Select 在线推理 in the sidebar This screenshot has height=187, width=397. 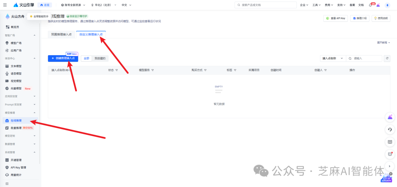tap(20, 120)
